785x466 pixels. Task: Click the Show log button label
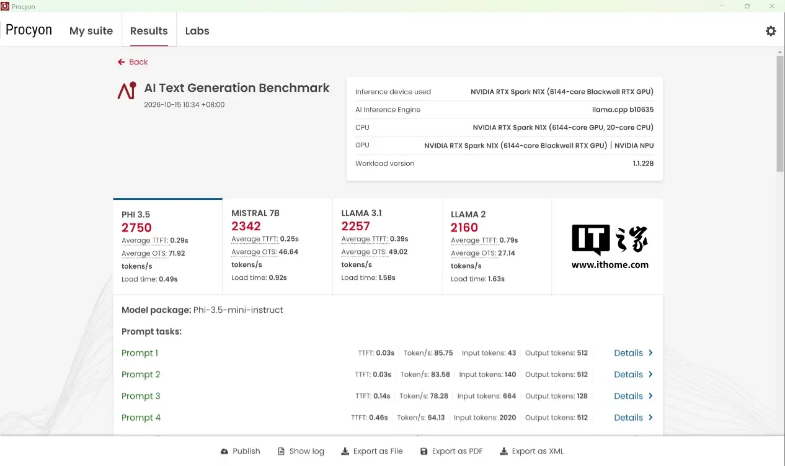click(307, 452)
